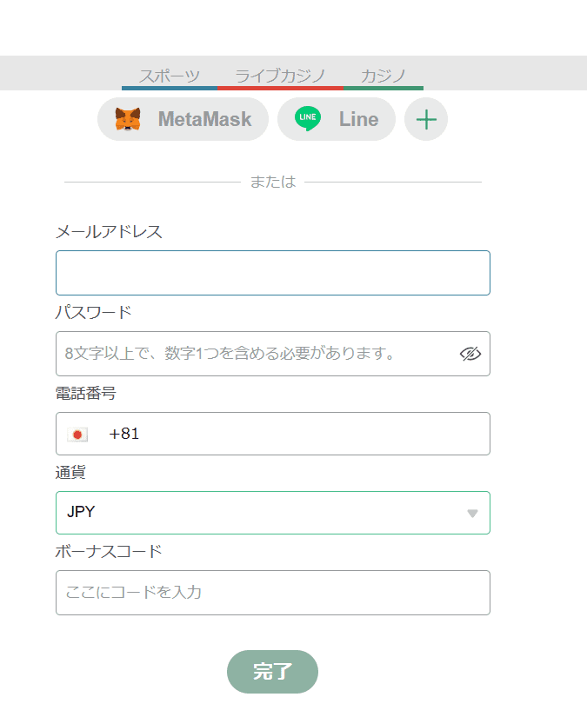Click the green LINE logo icon
The image size is (587, 717).
pos(308,118)
